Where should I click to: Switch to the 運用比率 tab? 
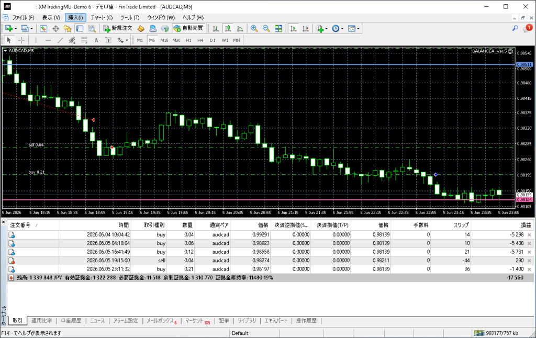pos(42,321)
